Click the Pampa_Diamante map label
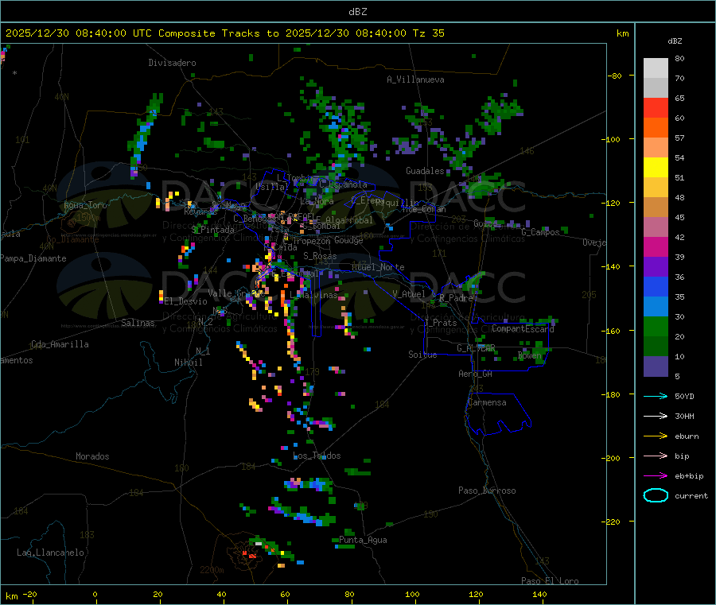This screenshot has height=605, width=716. click(x=33, y=258)
